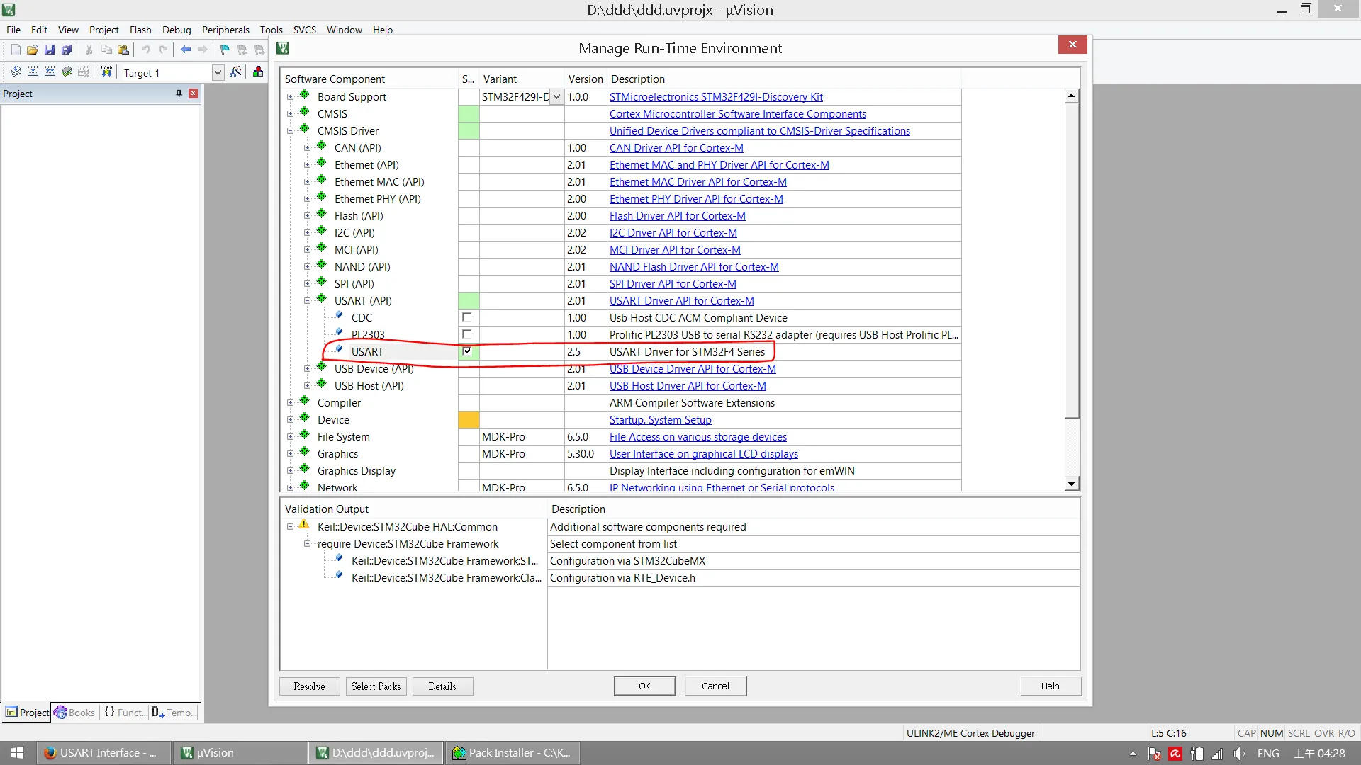1361x765 pixels.
Task: Click the Load toolbar icon
Action: (x=106, y=72)
